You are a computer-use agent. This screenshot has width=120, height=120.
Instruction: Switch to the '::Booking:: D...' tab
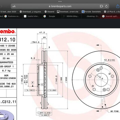91,16
